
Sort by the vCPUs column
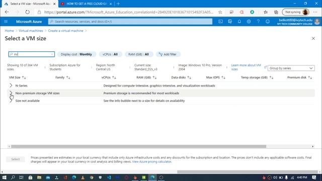tap(109, 77)
